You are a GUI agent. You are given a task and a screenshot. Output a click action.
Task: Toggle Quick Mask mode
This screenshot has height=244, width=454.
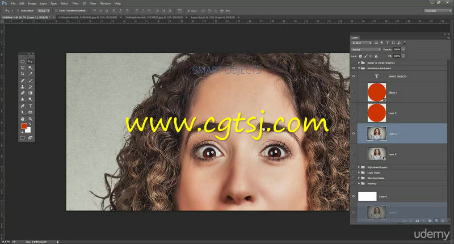[23, 138]
